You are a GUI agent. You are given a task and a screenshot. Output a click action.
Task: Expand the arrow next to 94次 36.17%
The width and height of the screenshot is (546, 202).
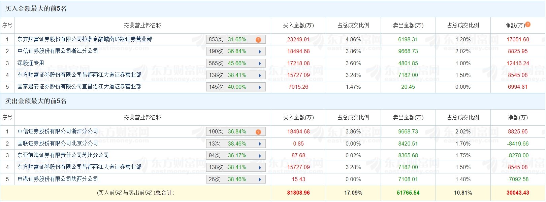260,156
